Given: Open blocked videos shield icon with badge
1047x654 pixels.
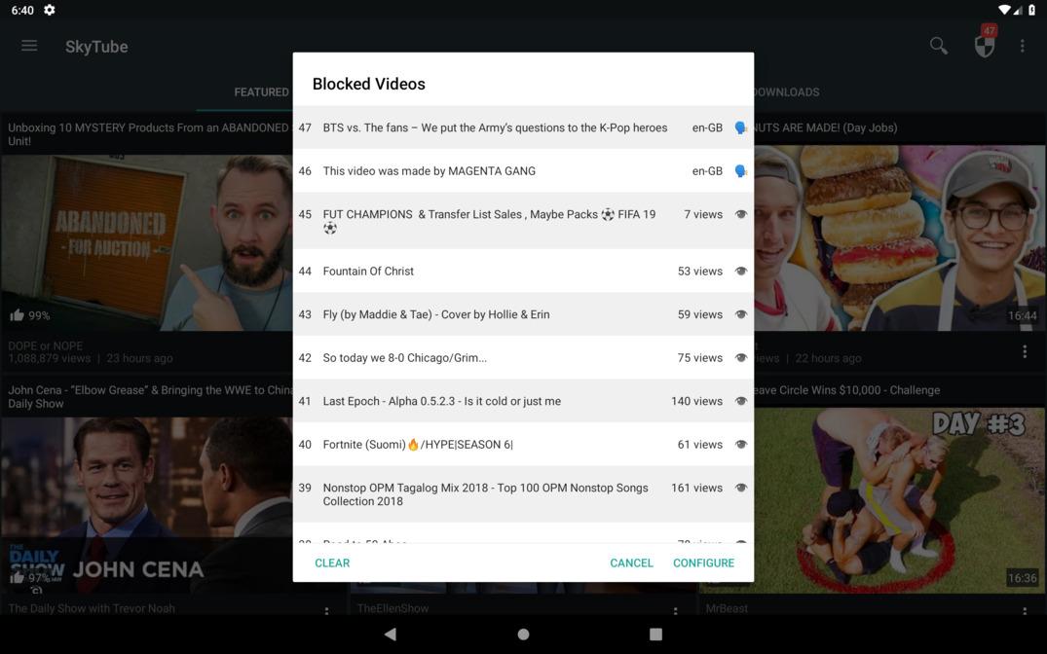Looking at the screenshot, I should point(985,45).
